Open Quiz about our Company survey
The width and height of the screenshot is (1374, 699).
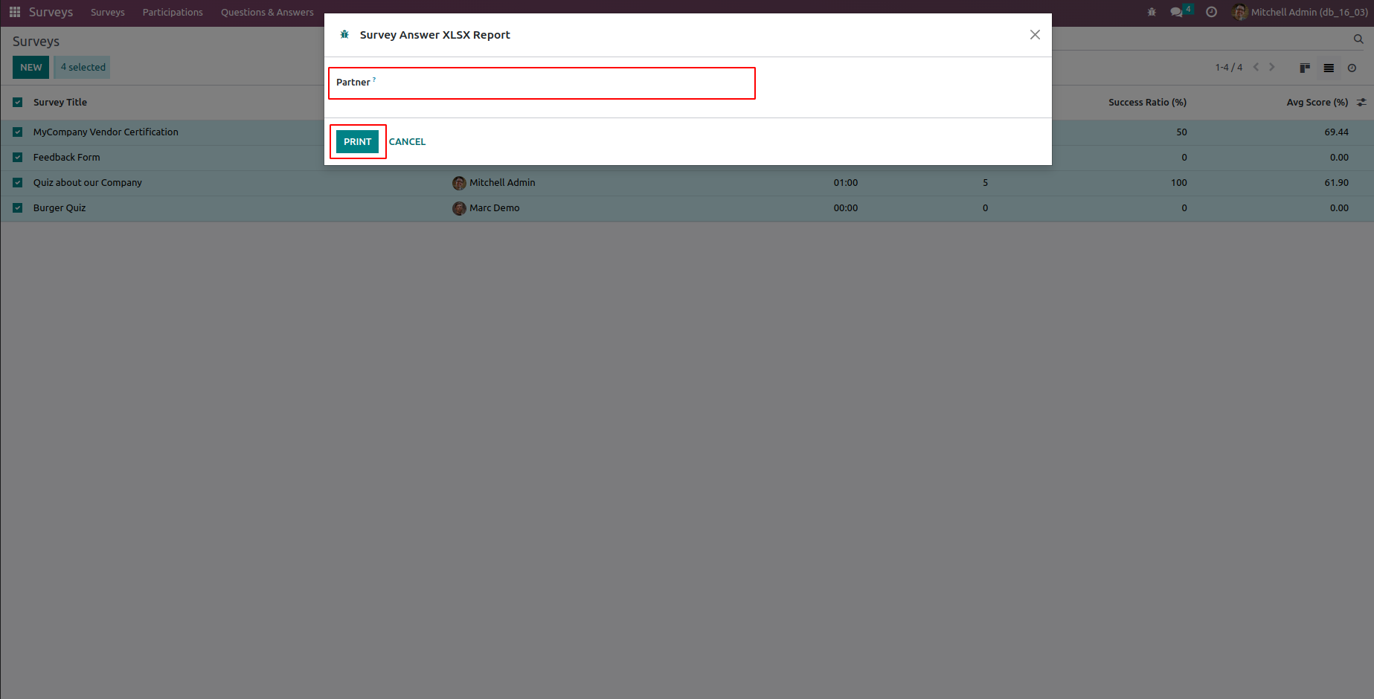point(87,183)
